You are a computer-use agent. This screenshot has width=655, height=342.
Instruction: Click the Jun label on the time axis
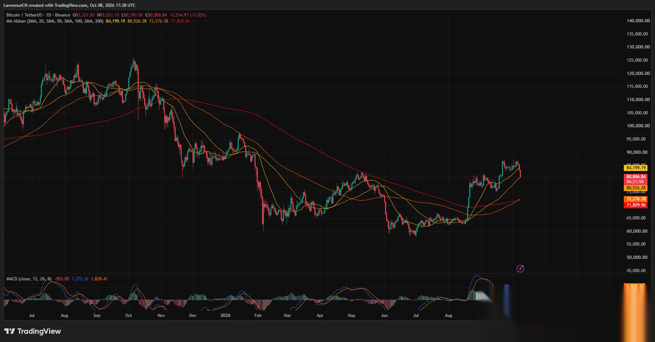[384, 315]
